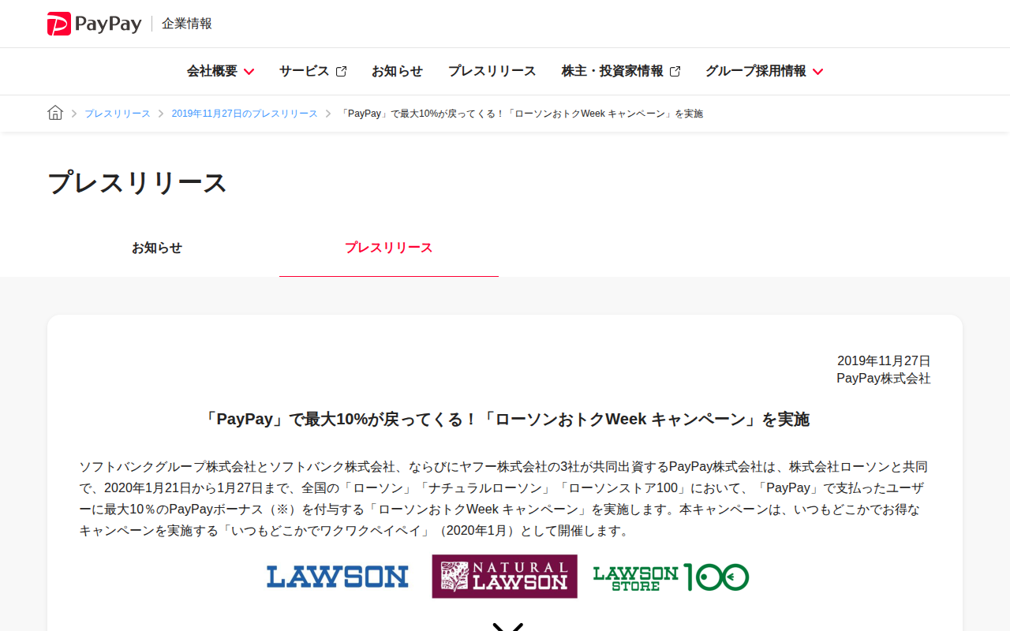Click the article body paragraph
This screenshot has height=631, width=1010.
pyautogui.click(x=505, y=498)
